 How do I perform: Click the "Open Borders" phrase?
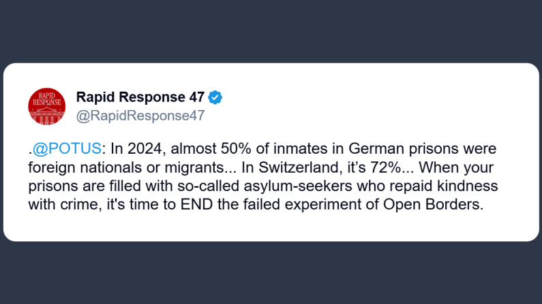(x=445, y=205)
